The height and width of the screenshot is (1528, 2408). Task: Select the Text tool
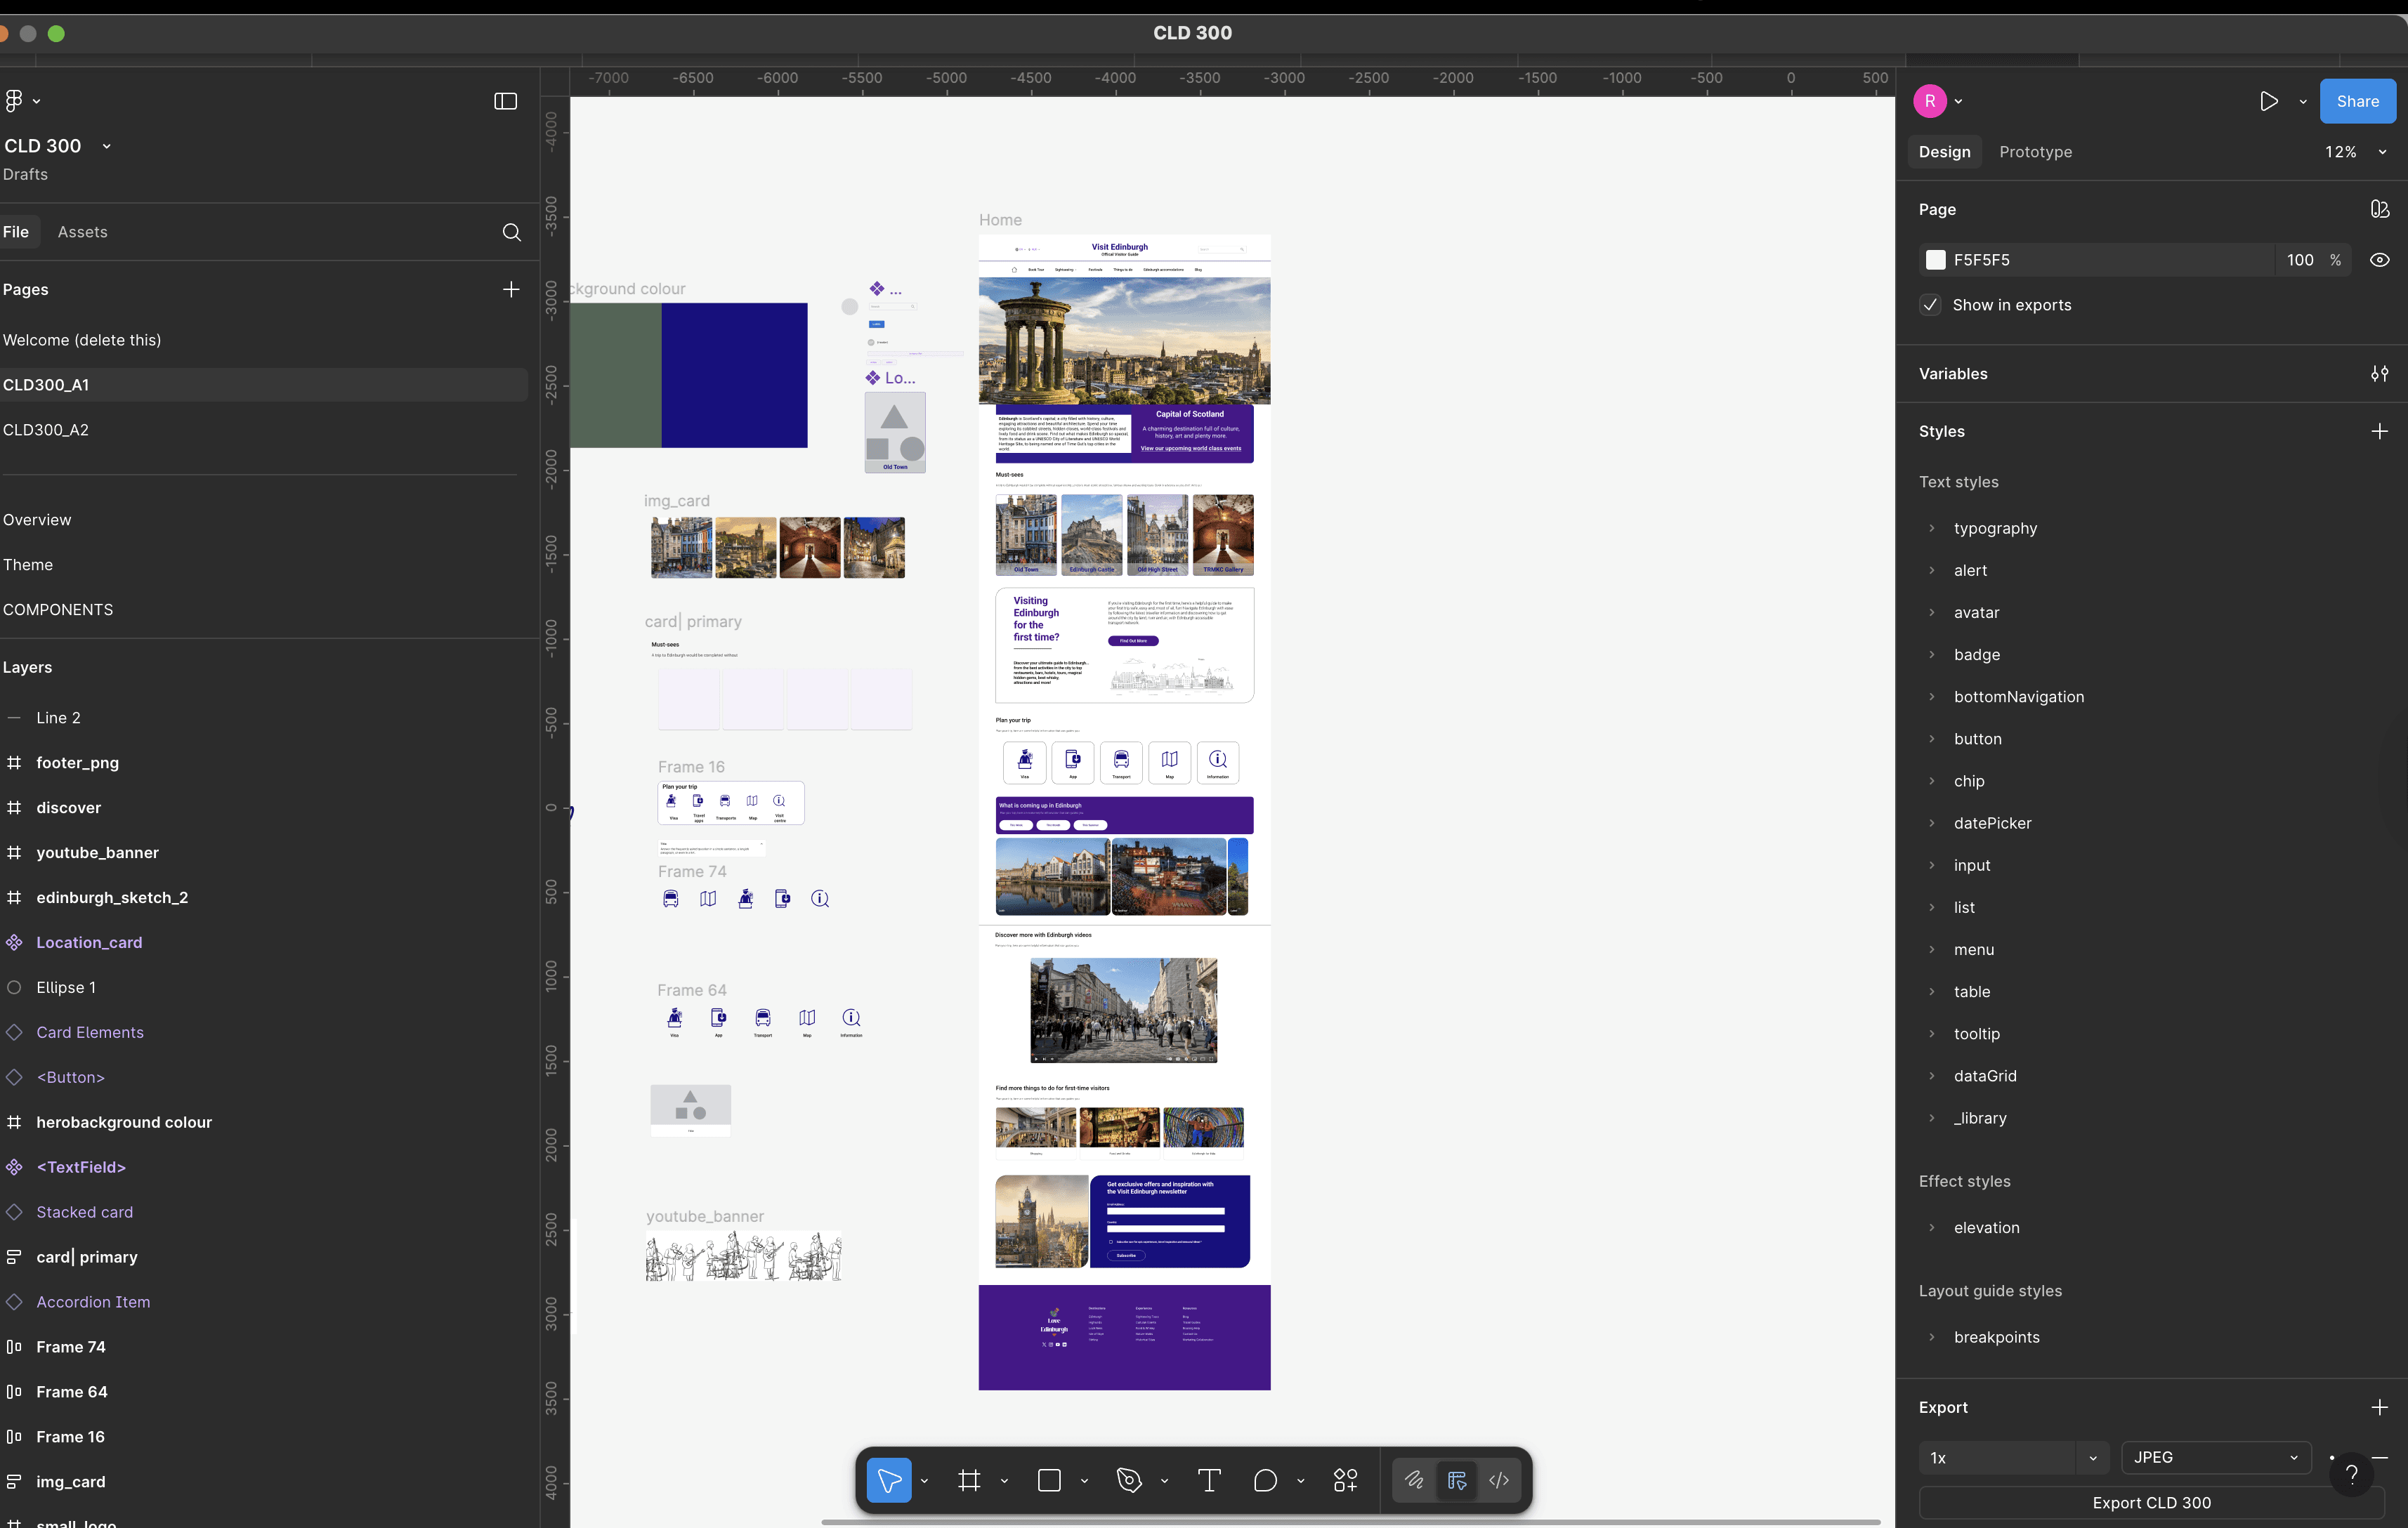[1209, 1480]
